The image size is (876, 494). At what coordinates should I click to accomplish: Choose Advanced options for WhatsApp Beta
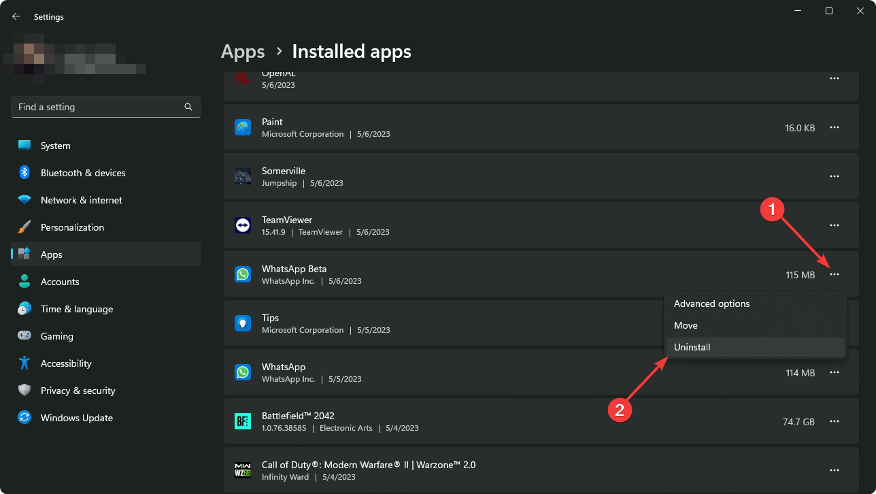tap(711, 303)
